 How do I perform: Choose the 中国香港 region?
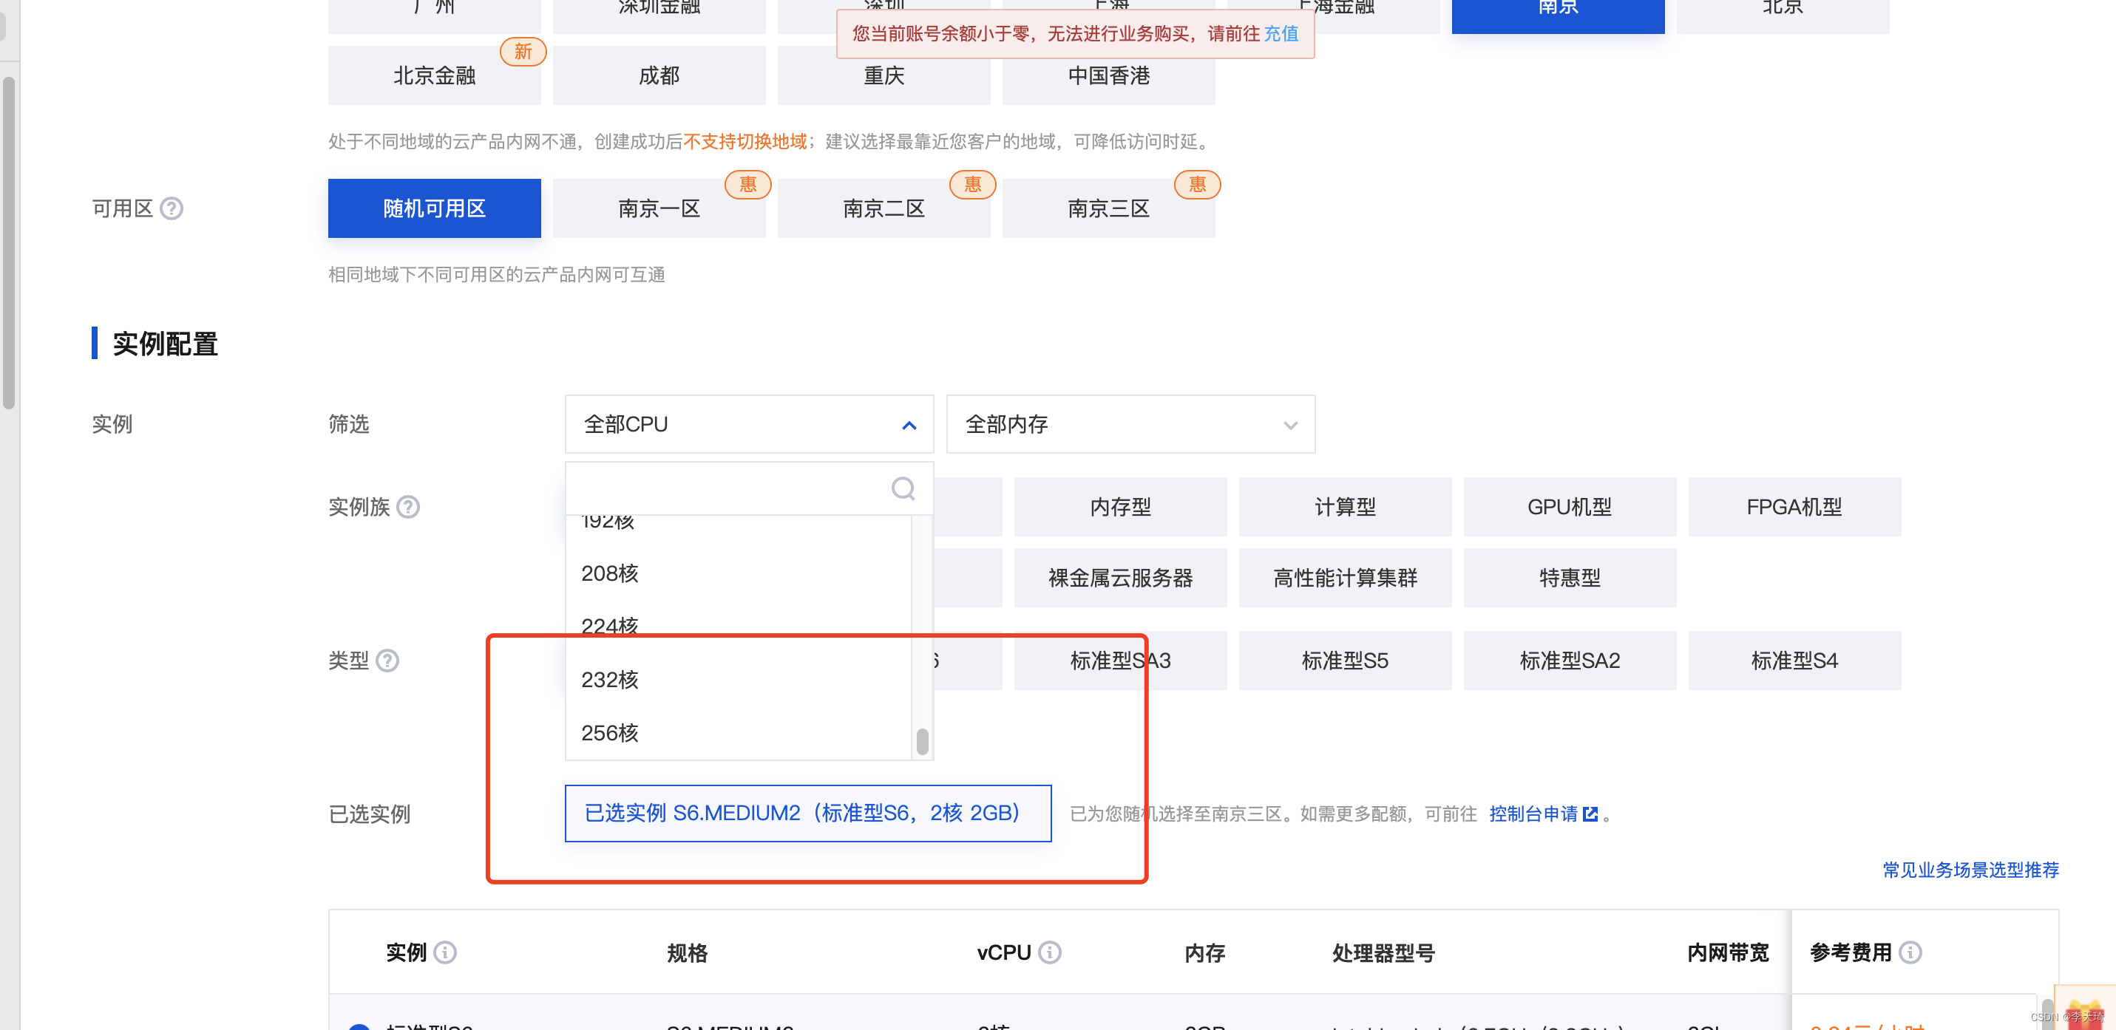1109,75
